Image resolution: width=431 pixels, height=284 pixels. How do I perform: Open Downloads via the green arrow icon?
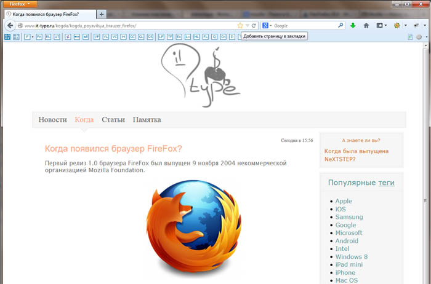coord(353,26)
